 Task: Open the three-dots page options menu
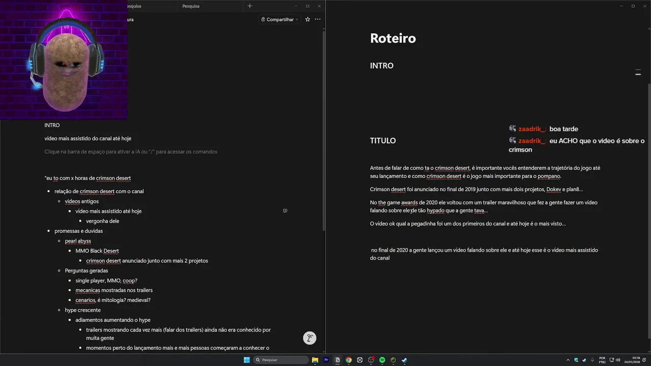[318, 19]
